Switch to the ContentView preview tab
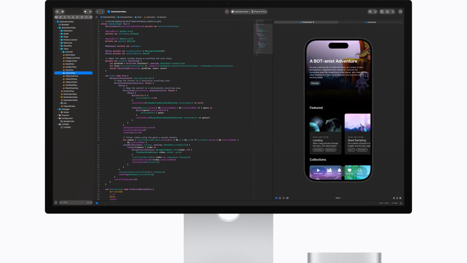467x263 pixels. (306, 22)
